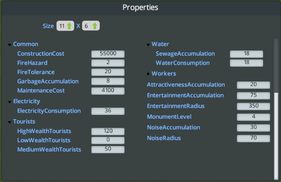Select the SewageAccumulation value box
The height and width of the screenshot is (182, 281).
tap(246, 54)
